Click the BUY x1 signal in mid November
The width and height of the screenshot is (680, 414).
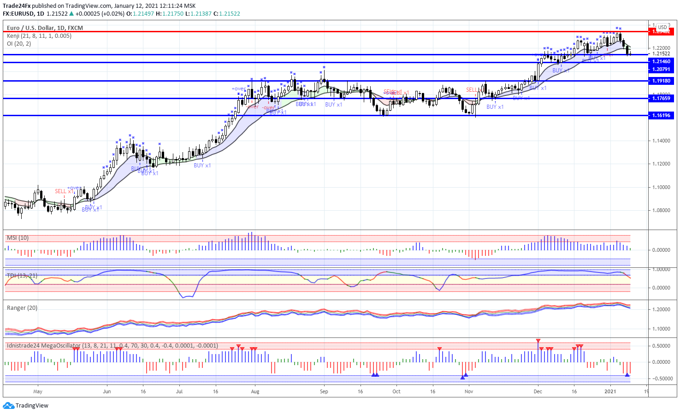click(x=495, y=107)
